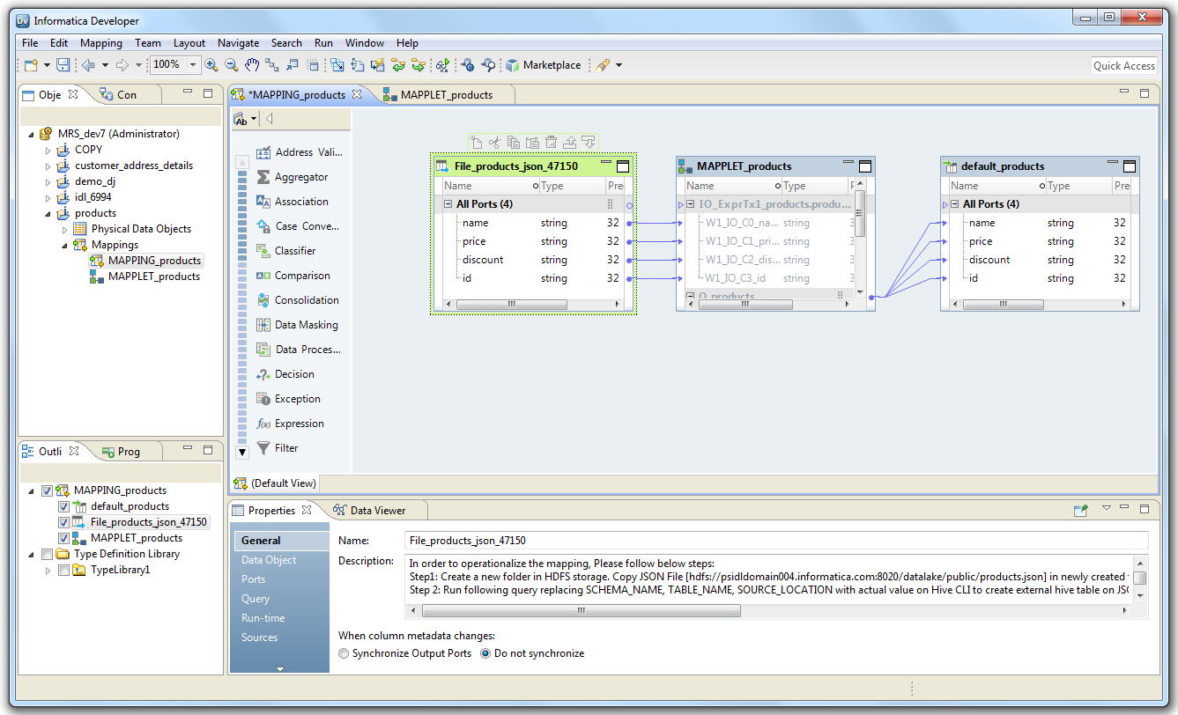Select the Consolidation transformation in the palette
1178x715 pixels.
point(297,300)
